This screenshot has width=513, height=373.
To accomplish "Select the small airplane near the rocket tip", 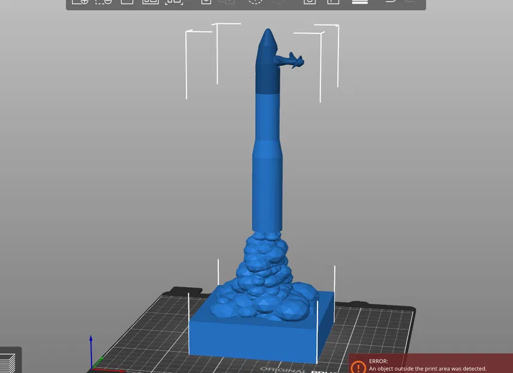I will 290,60.
